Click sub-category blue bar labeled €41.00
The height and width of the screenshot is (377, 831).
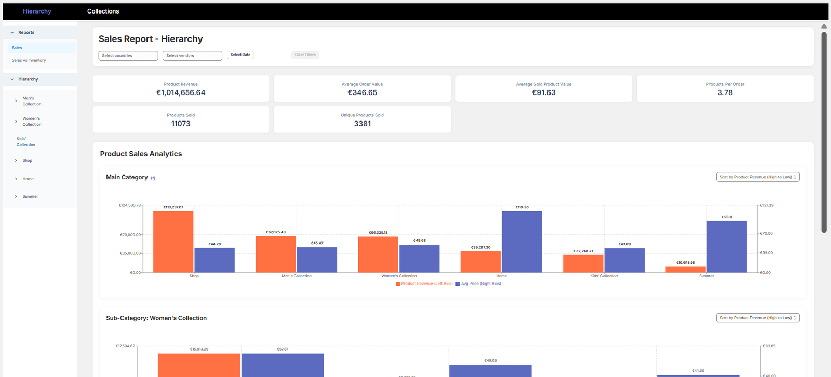698,376
